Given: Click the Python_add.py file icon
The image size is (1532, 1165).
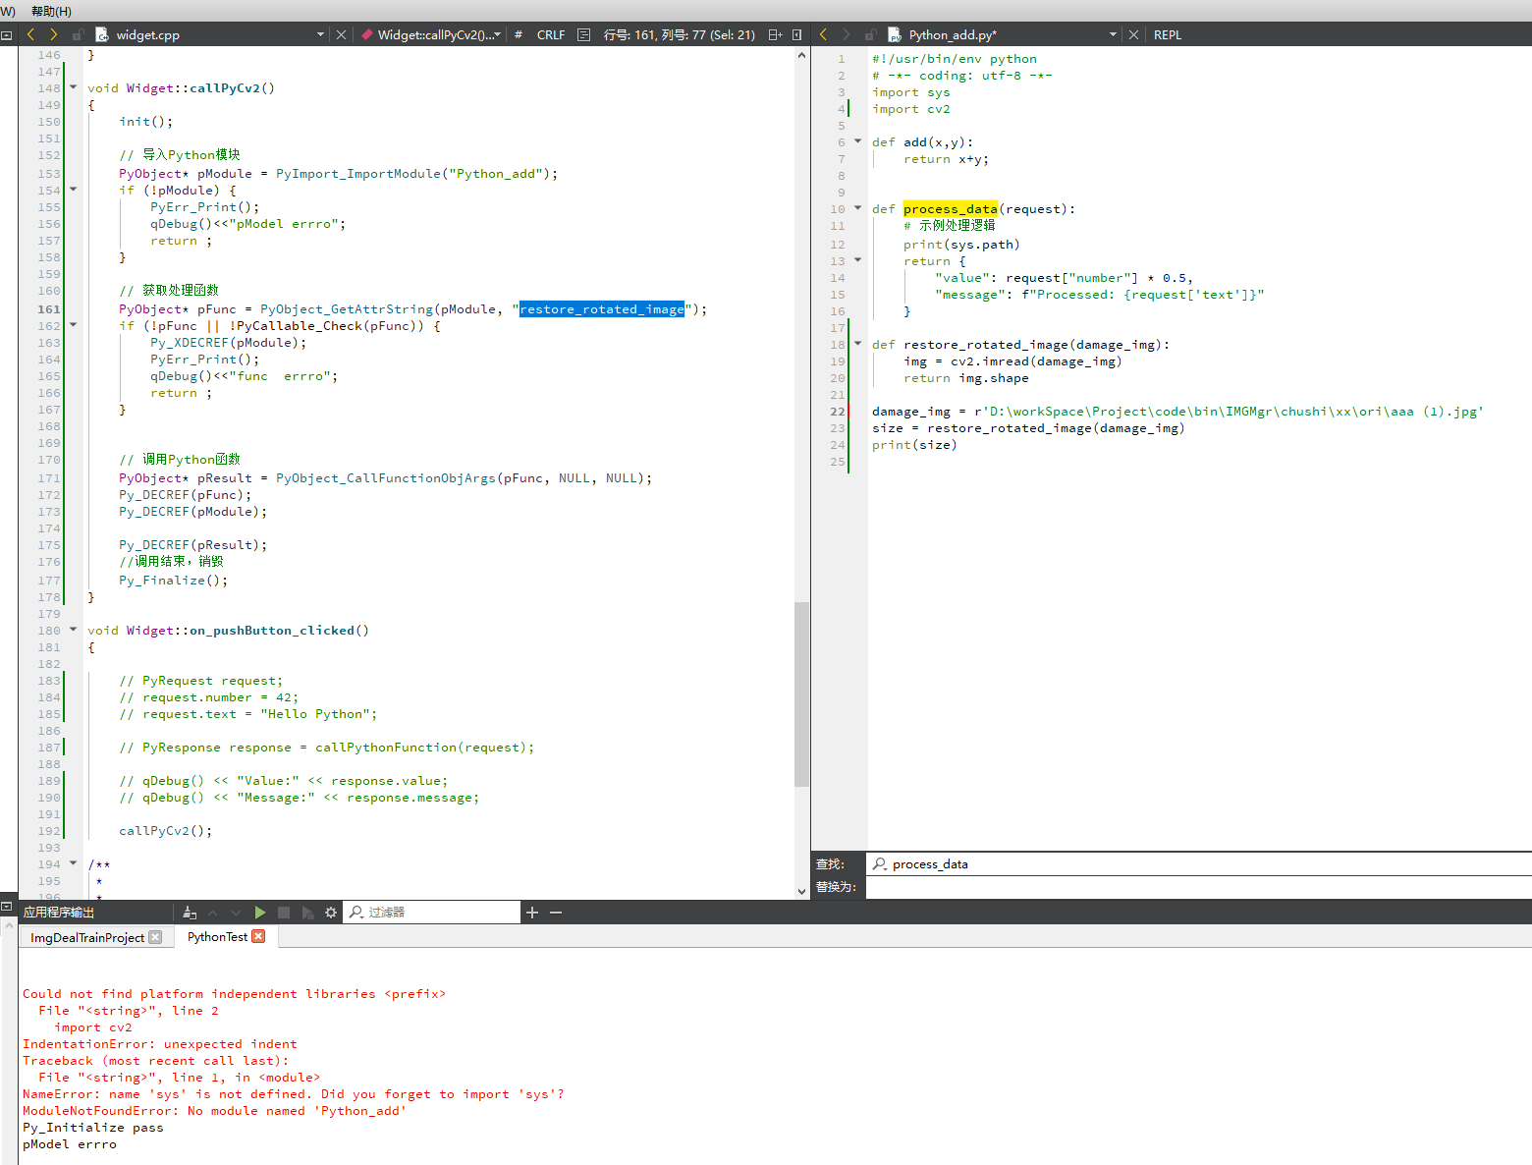Looking at the screenshot, I should coord(894,34).
